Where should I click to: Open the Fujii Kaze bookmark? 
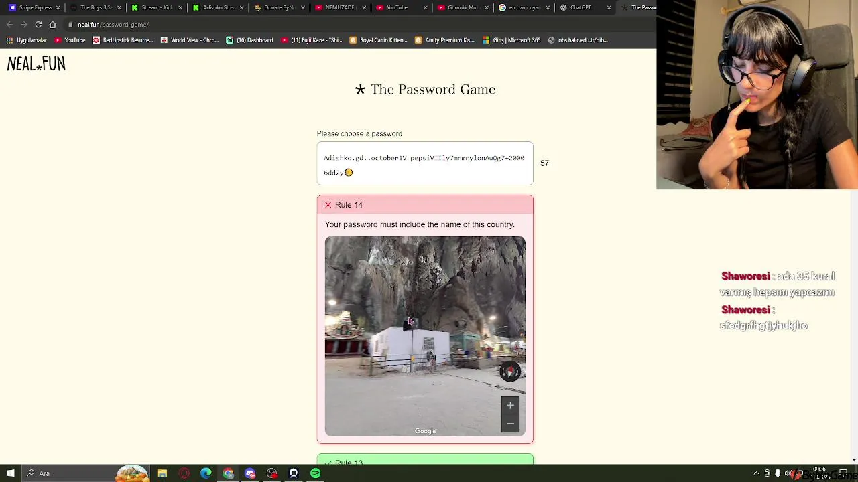pos(312,40)
